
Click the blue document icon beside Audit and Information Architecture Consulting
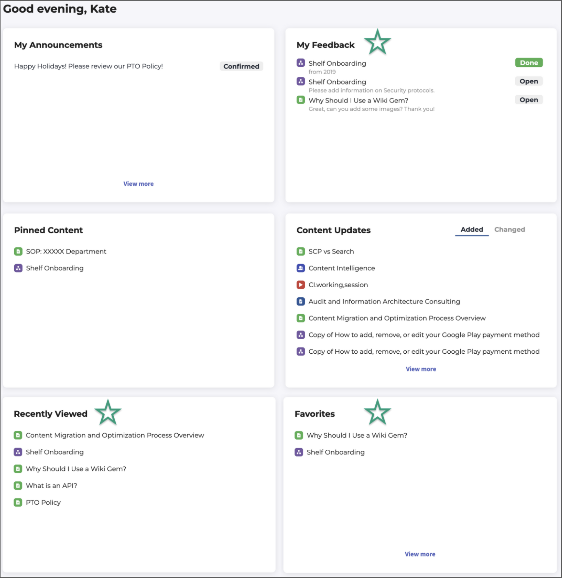300,302
